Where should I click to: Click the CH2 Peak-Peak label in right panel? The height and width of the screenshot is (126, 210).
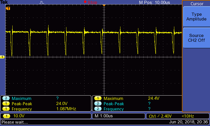(x=114, y=104)
